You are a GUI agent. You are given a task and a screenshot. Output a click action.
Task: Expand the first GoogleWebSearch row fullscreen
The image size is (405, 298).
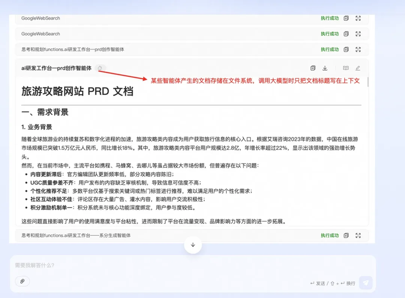coord(358,19)
